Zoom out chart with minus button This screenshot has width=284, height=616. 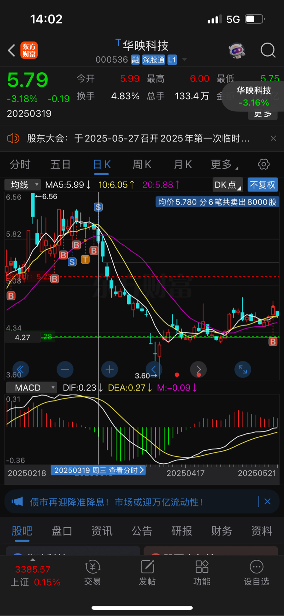coord(65,369)
